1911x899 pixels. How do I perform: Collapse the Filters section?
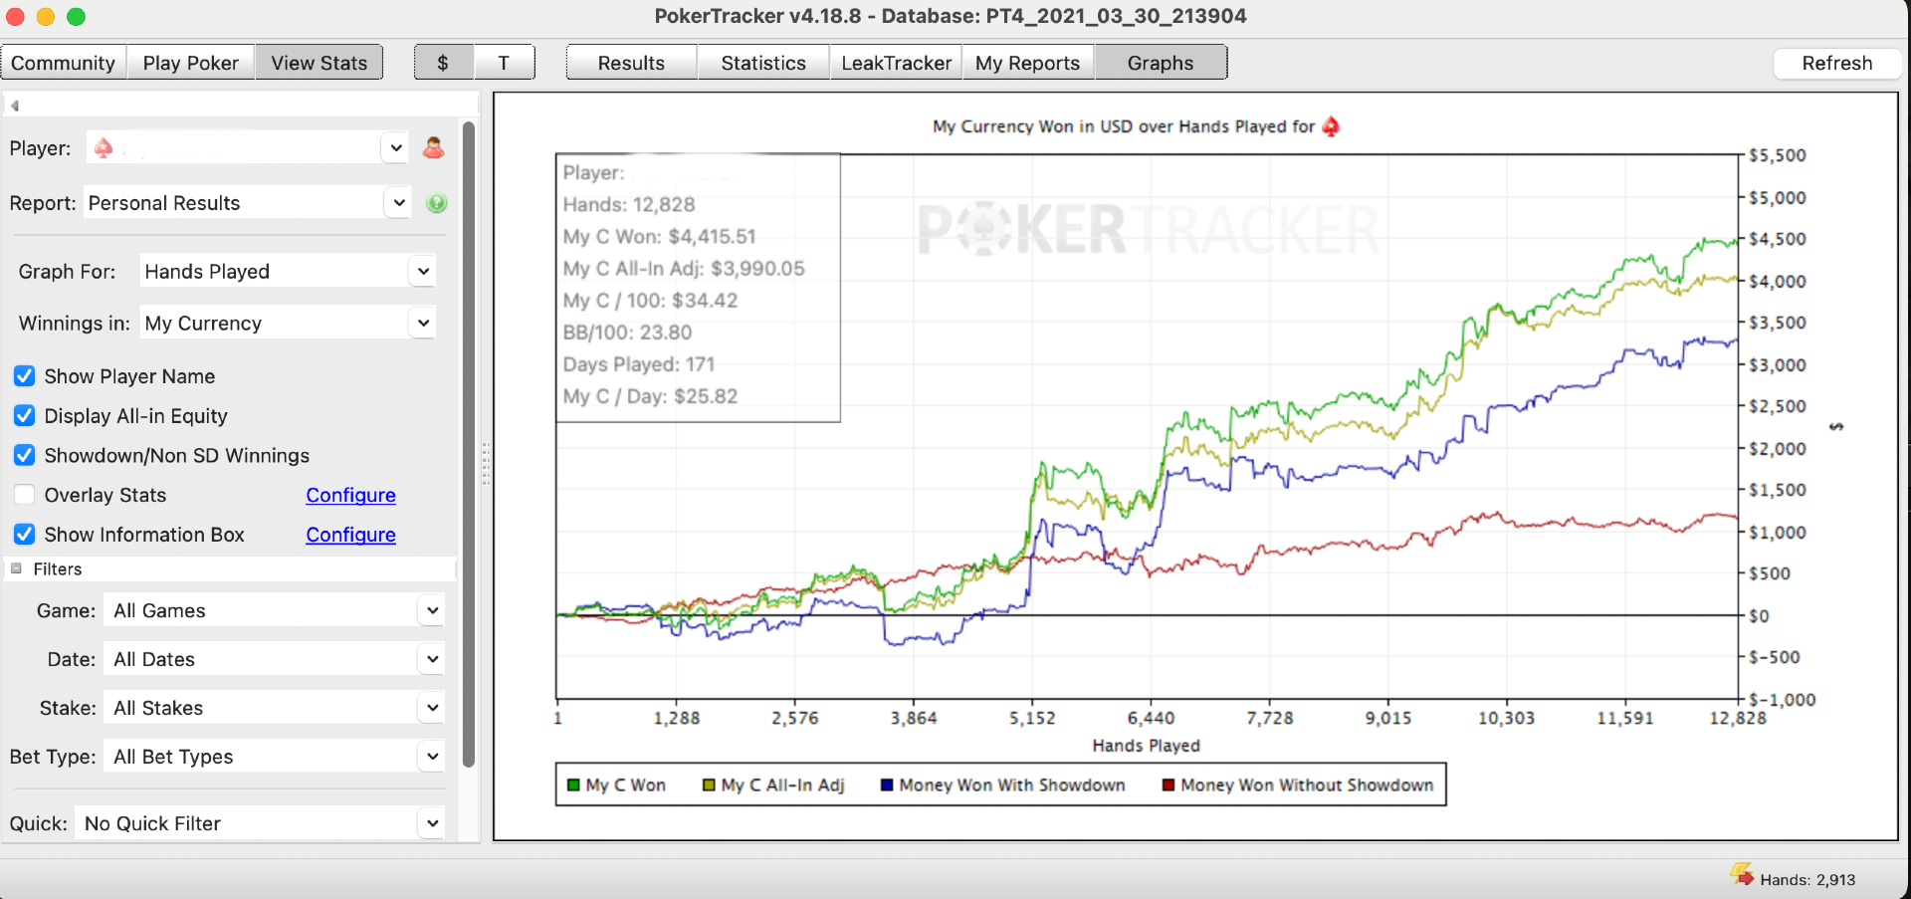17,568
